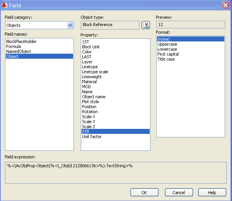232x201 pixels.
Task: Click the Select object icon button
Action: (146, 25)
